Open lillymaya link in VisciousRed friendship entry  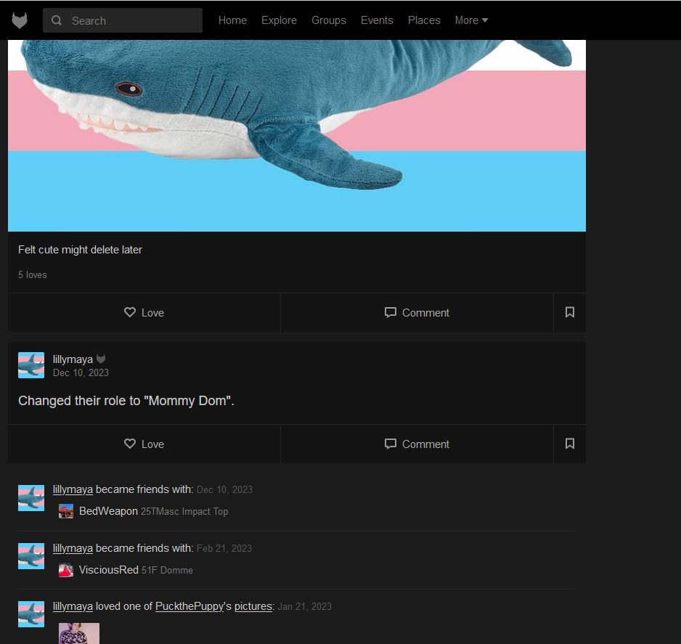pyautogui.click(x=73, y=548)
